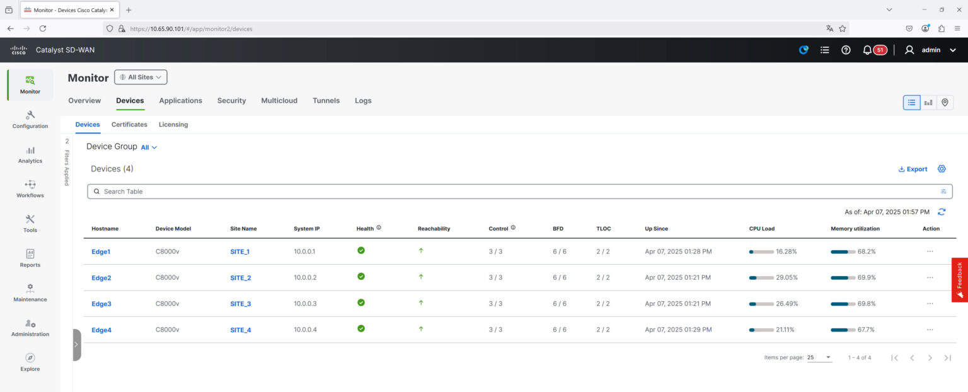Image resolution: width=968 pixels, height=392 pixels.
Task: Open the Certificates tab
Action: pyautogui.click(x=129, y=124)
